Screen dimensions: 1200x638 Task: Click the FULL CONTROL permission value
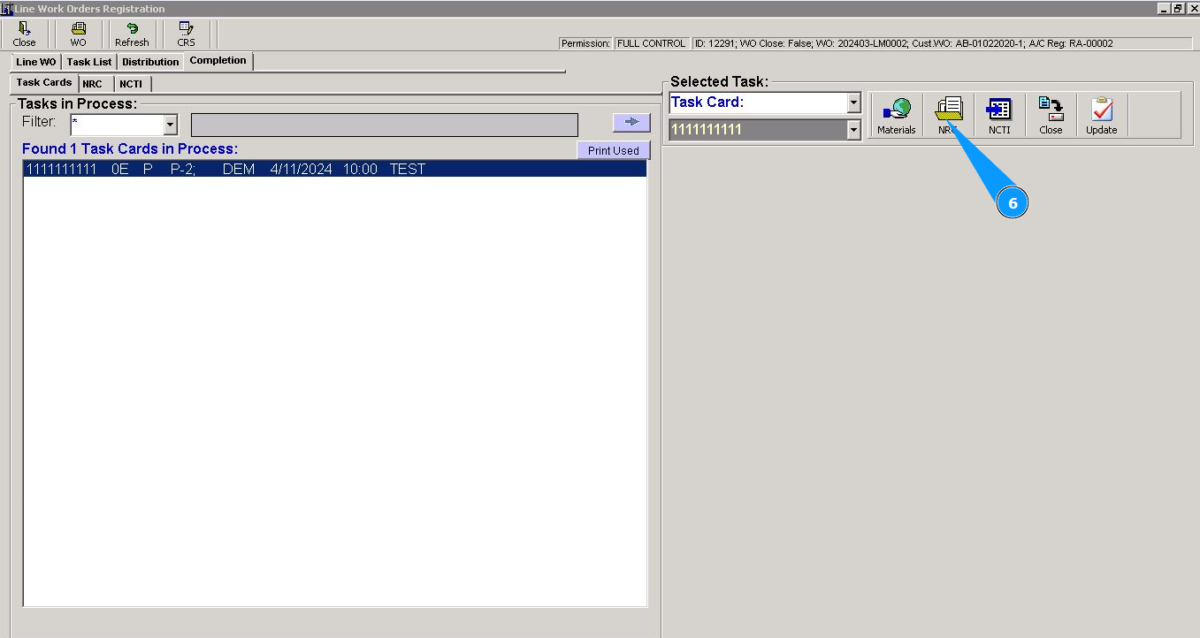pyautogui.click(x=651, y=43)
